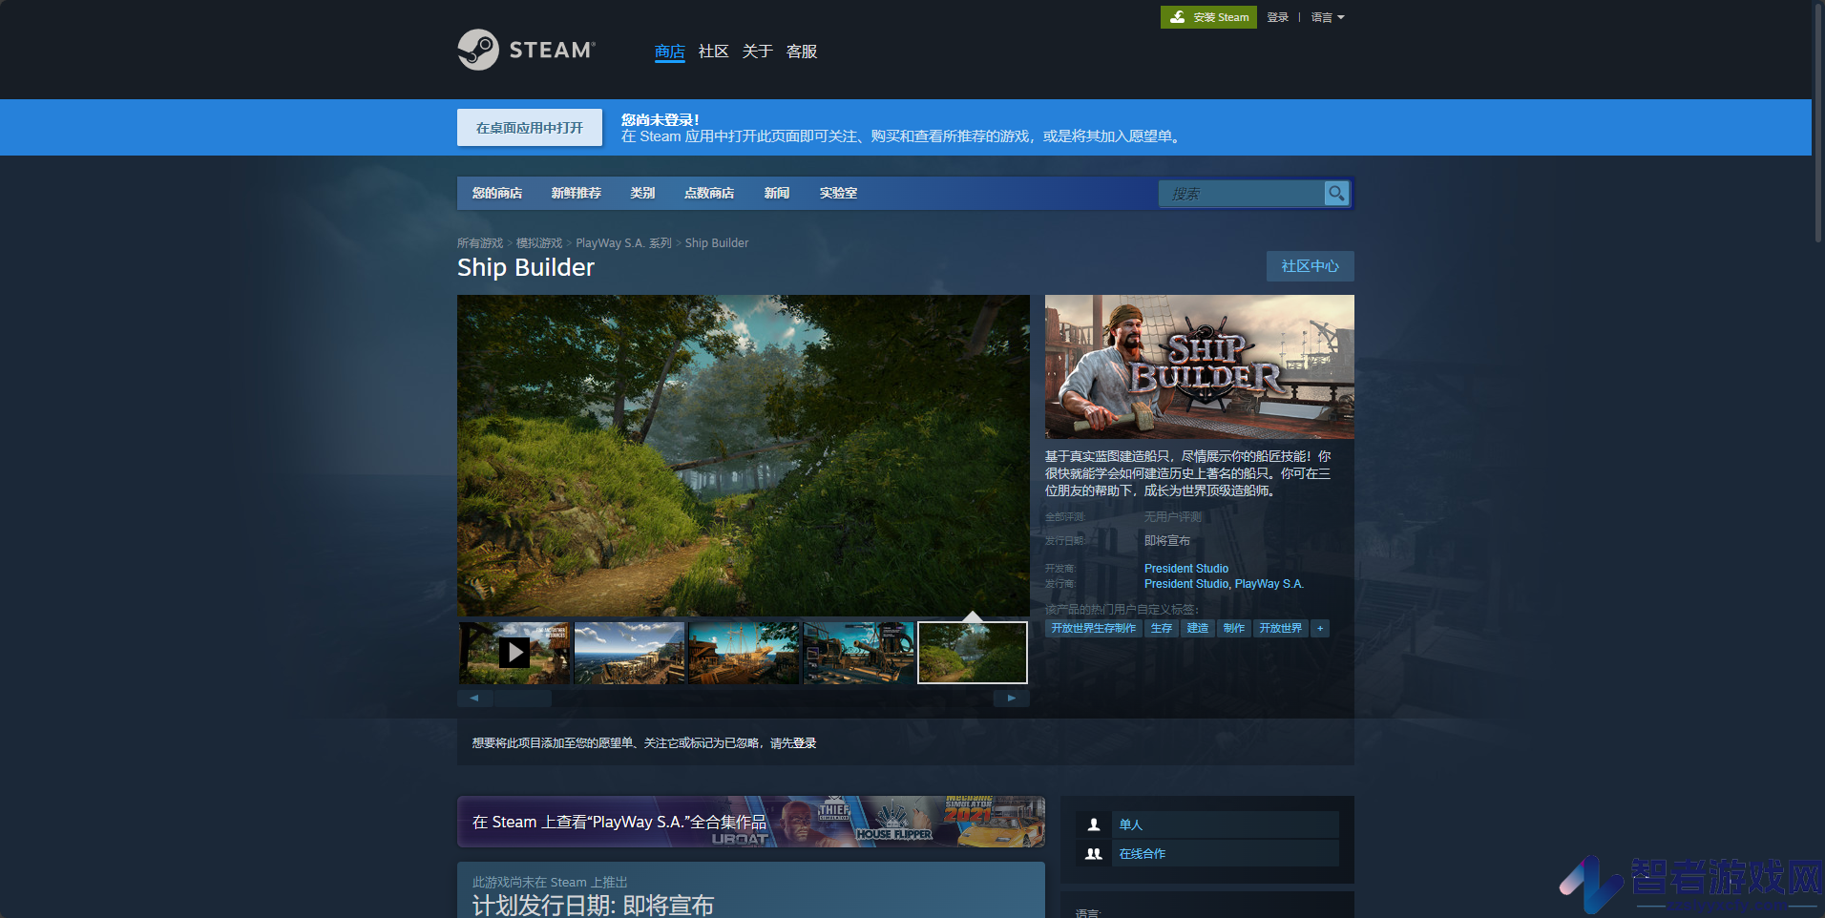
Task: Select the harbor sea view screenshot thumbnail
Action: (x=629, y=653)
